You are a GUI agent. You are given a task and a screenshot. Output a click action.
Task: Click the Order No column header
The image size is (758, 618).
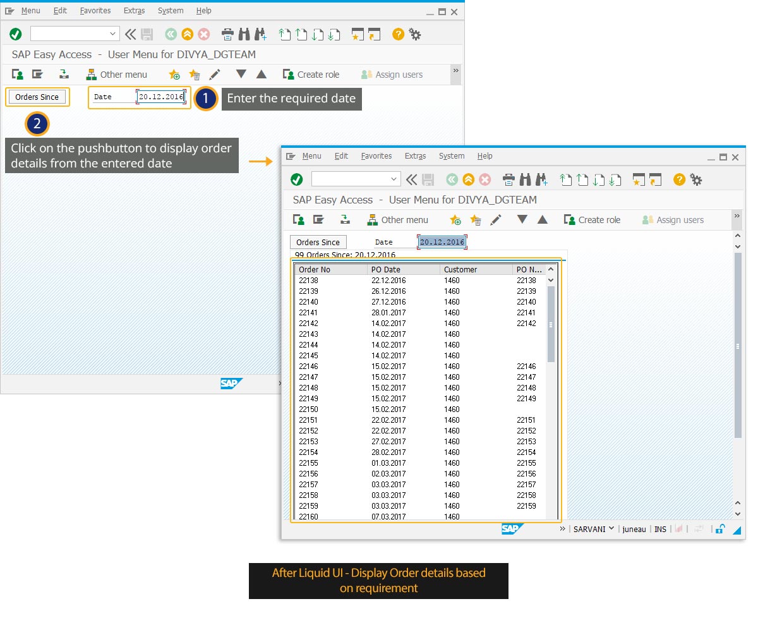331,270
